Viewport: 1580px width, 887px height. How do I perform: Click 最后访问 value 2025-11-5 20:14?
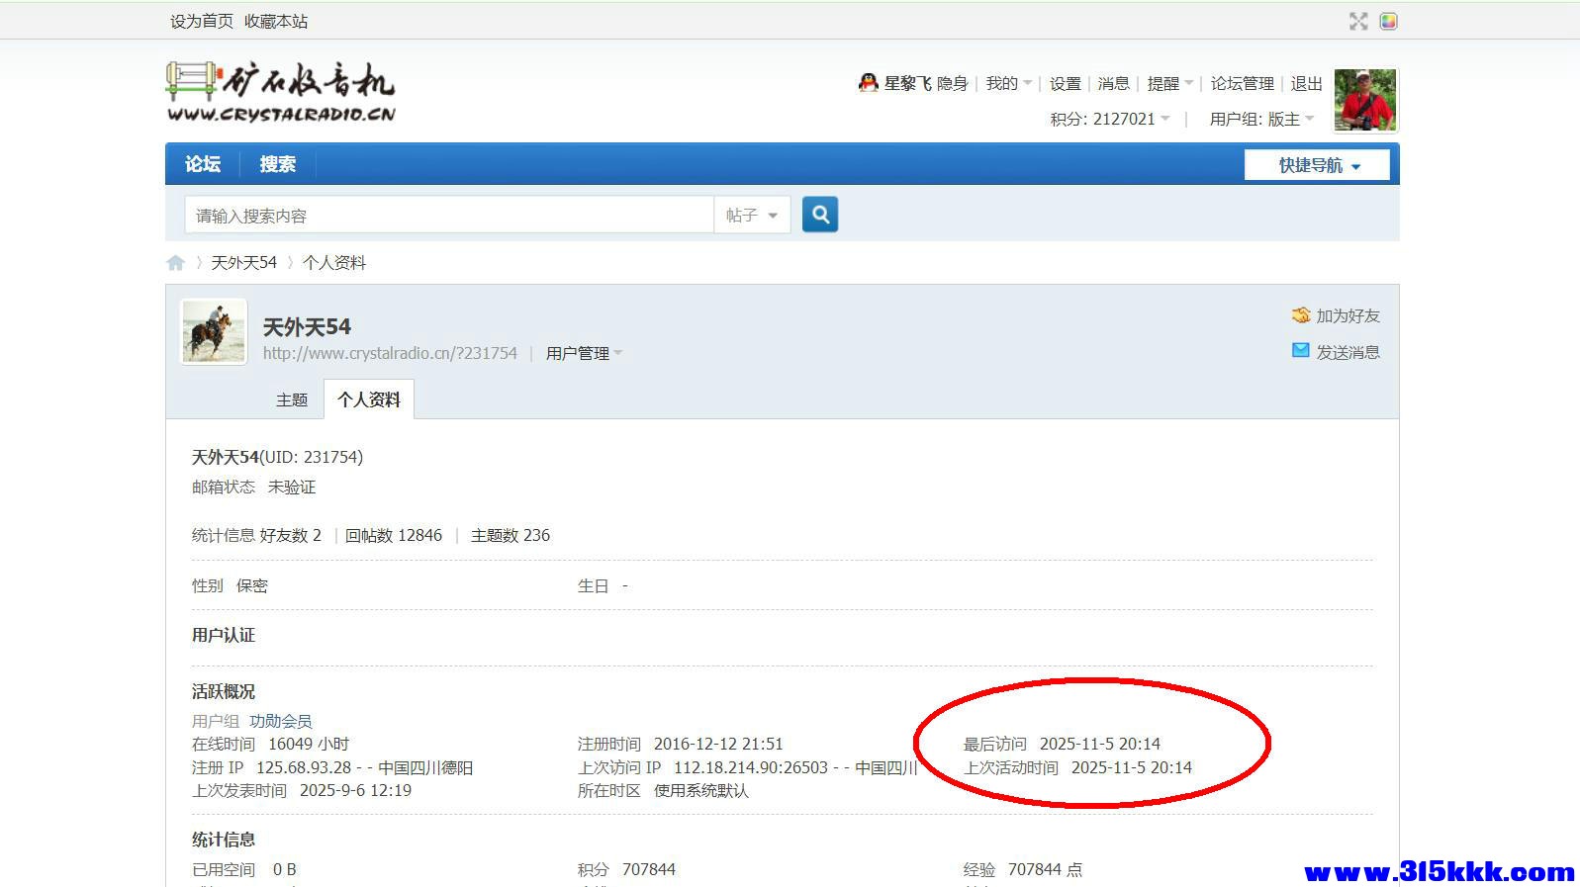tap(1100, 744)
